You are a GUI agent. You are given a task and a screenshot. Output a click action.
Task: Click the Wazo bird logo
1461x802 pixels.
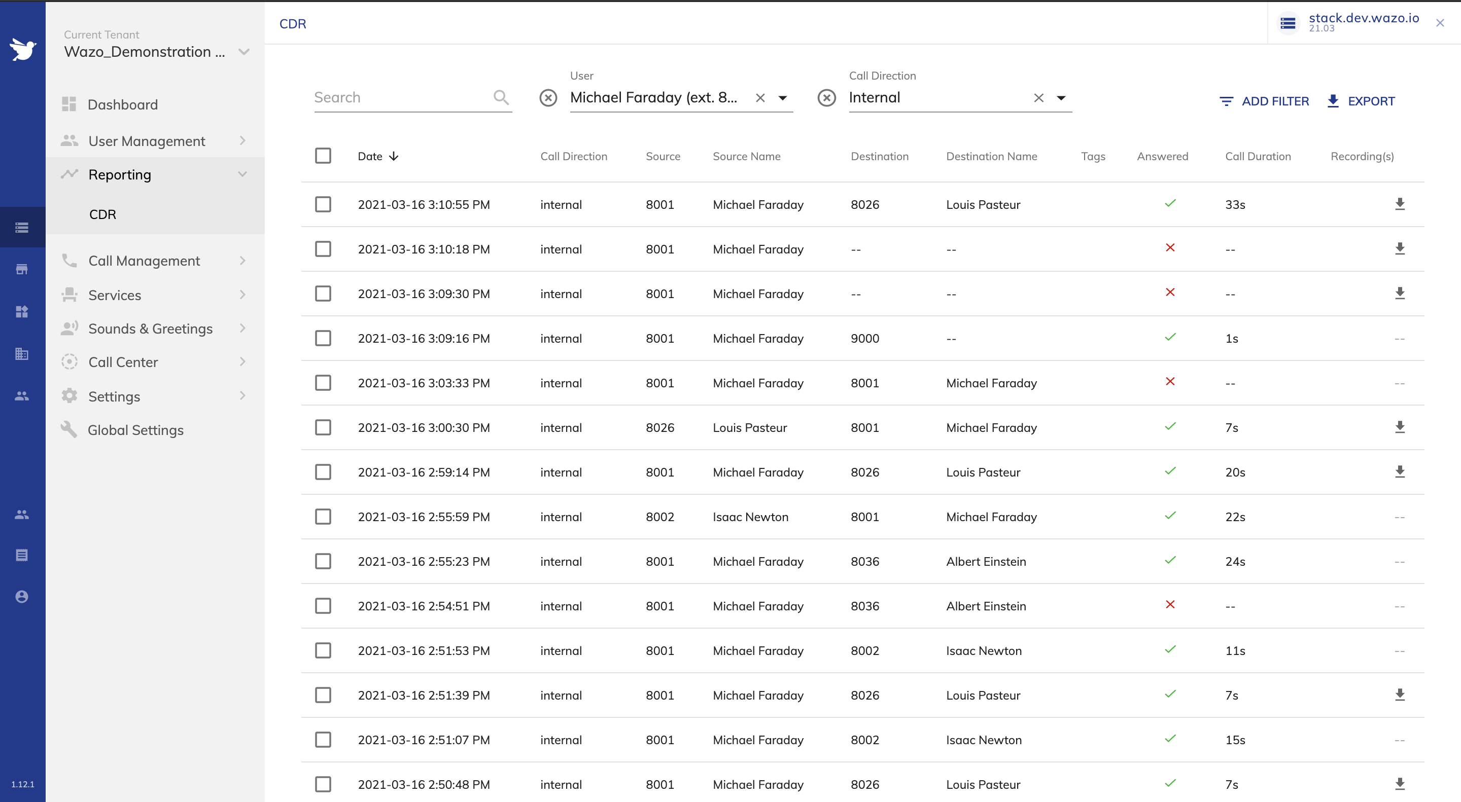pyautogui.click(x=23, y=49)
